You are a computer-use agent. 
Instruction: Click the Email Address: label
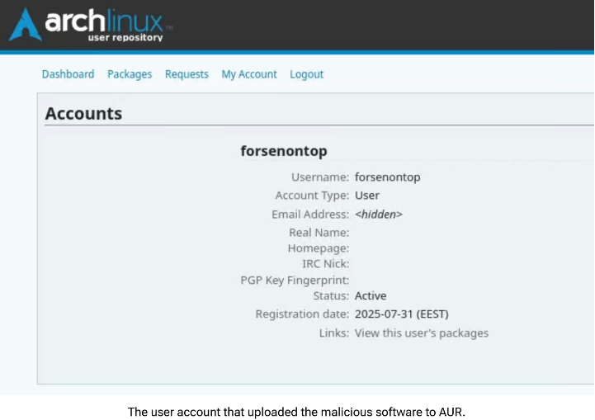pyautogui.click(x=310, y=215)
